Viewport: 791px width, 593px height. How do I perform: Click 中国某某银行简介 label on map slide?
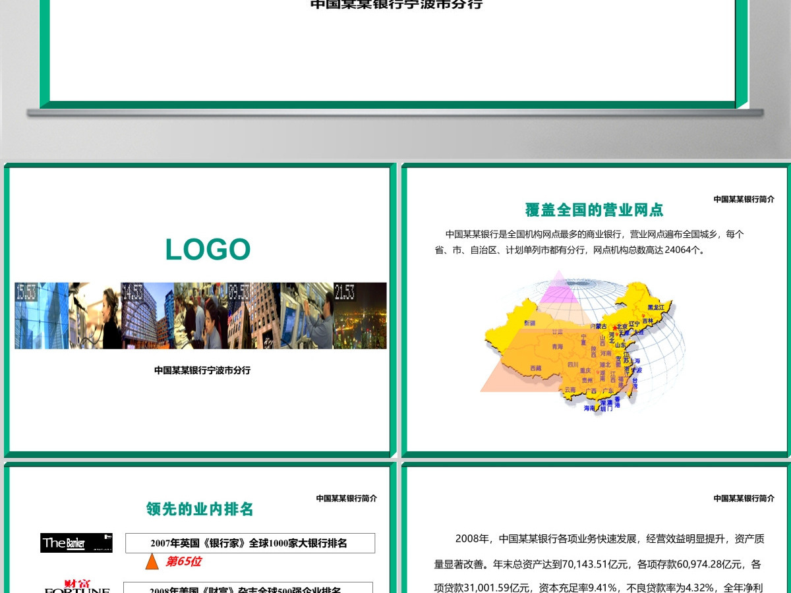point(744,199)
